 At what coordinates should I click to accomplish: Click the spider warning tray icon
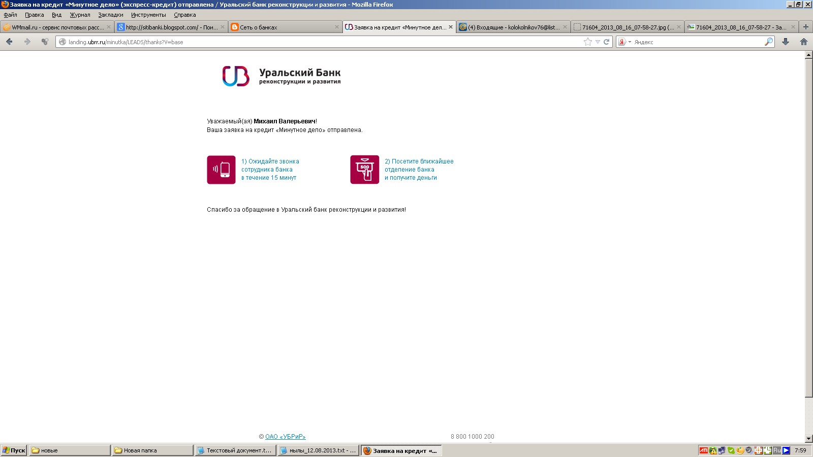713,450
